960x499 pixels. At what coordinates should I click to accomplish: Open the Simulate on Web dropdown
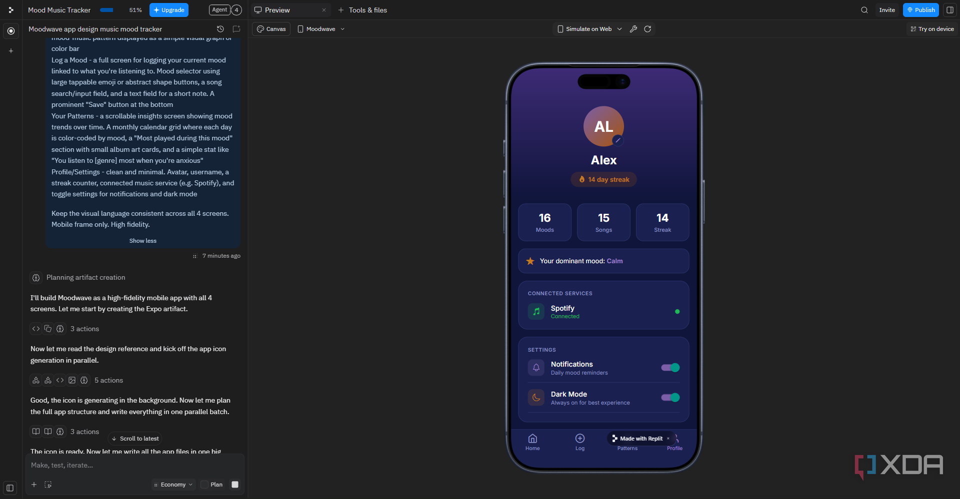point(589,29)
